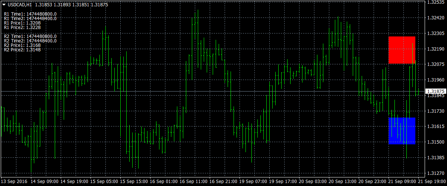The height and width of the screenshot is (186, 447).
Task: Click the 21 Sep 09:00 time label
Action: coord(402,182)
